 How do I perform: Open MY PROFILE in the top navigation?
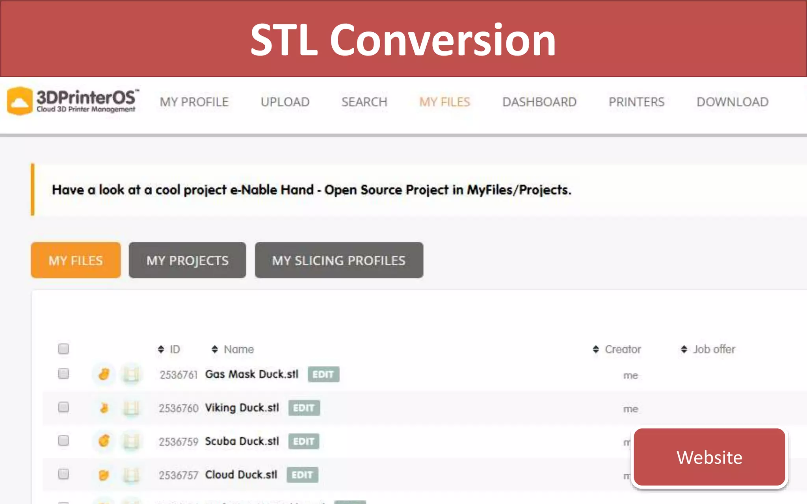(194, 102)
